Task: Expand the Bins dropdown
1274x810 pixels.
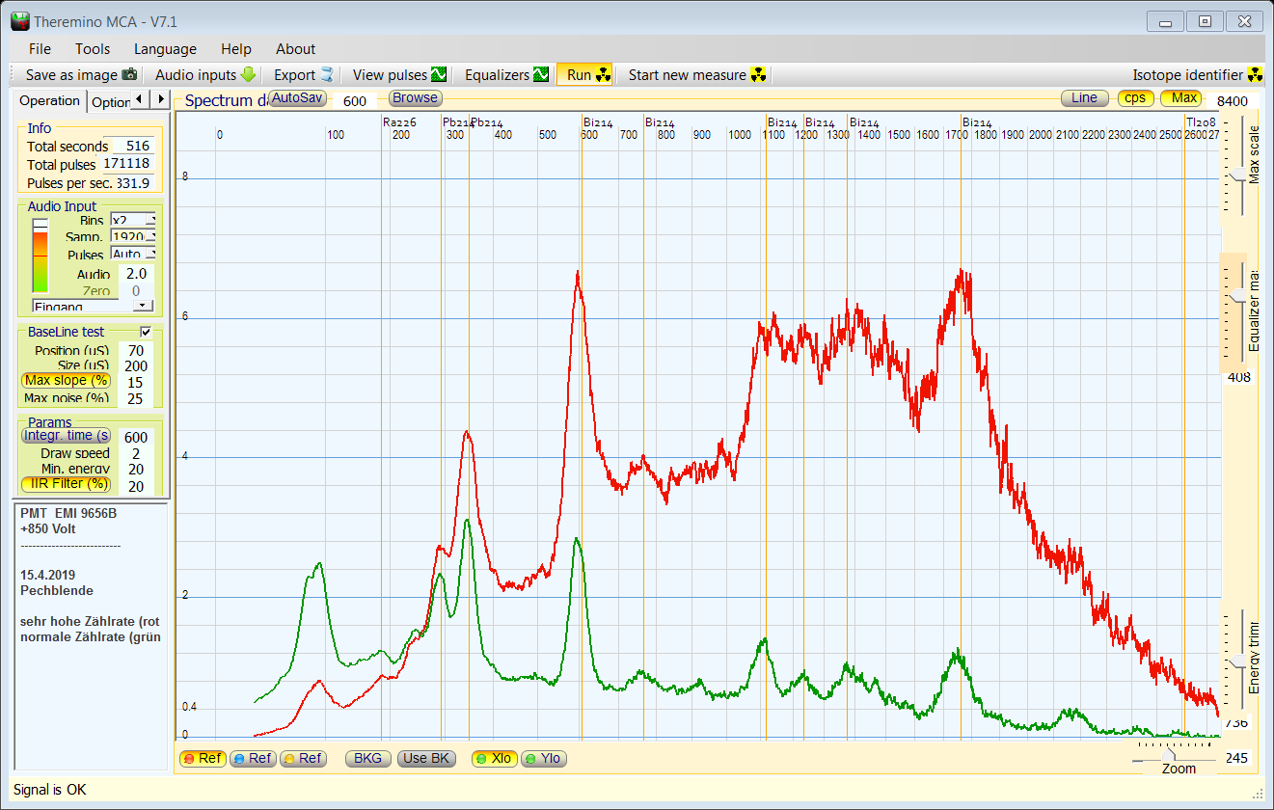Action: (149, 221)
